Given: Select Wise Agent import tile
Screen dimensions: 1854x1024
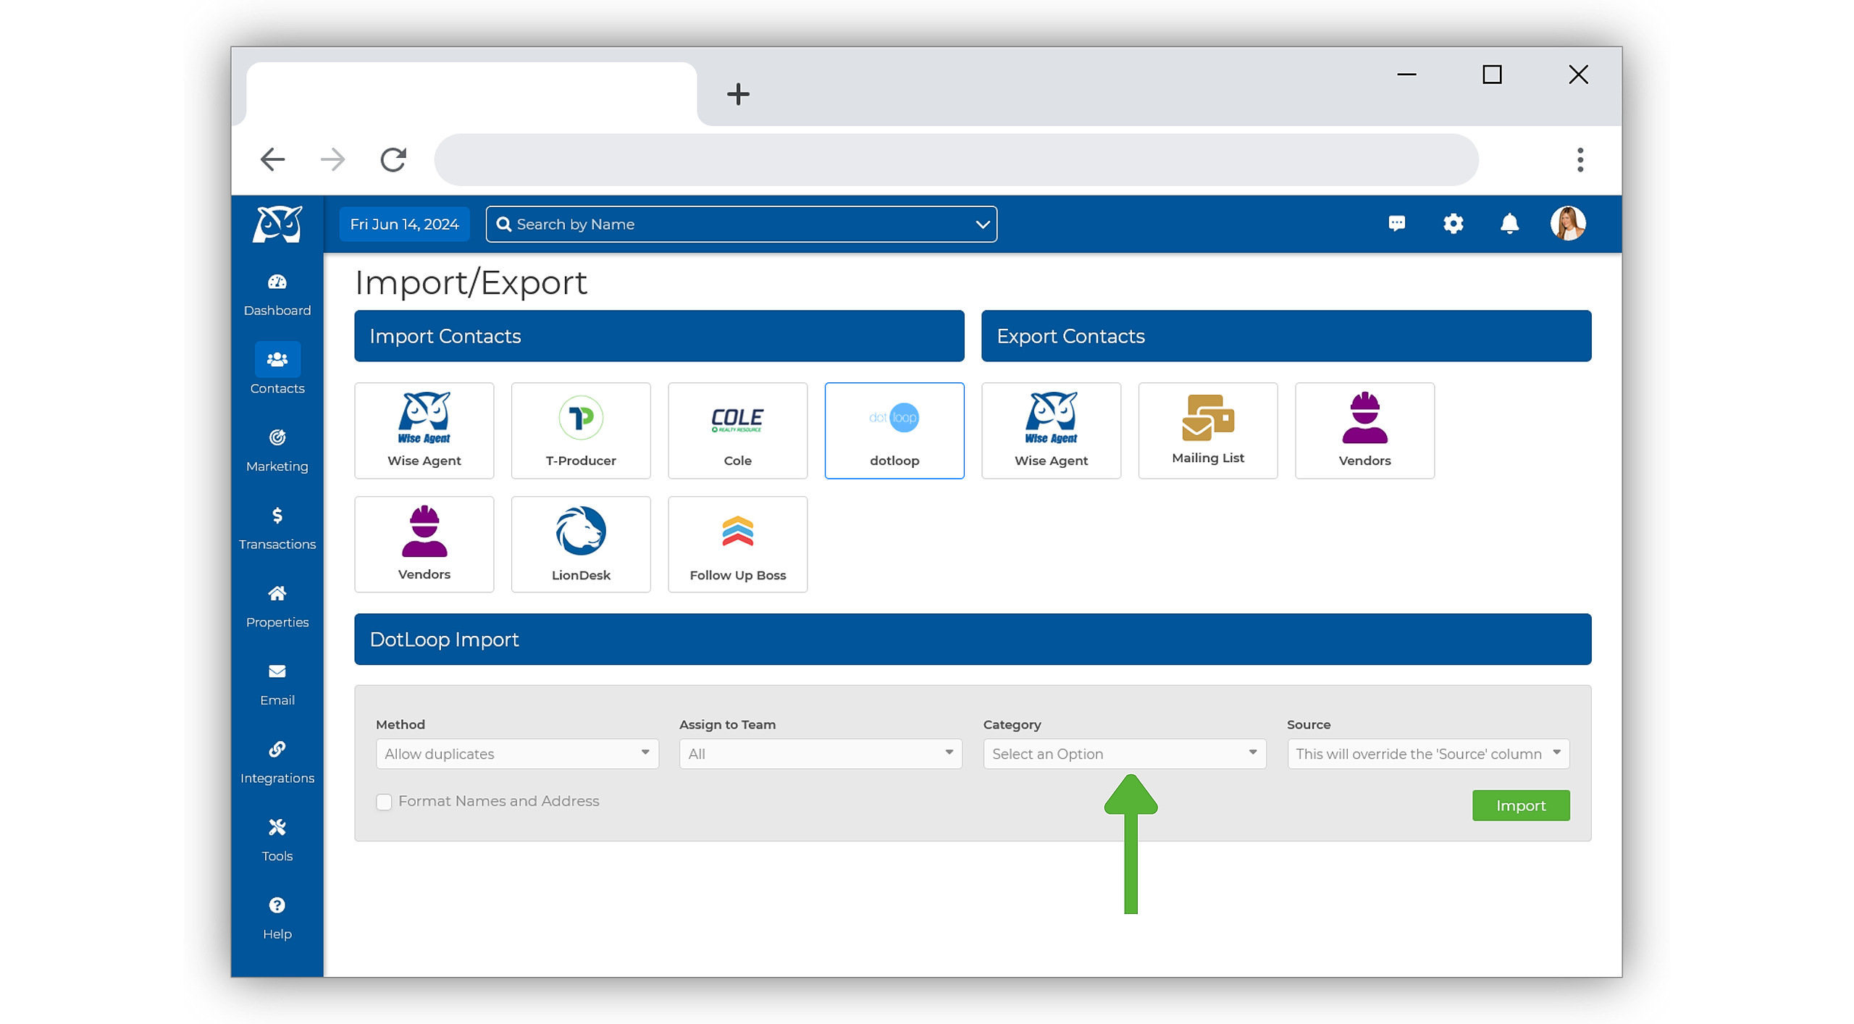Looking at the screenshot, I should [424, 430].
